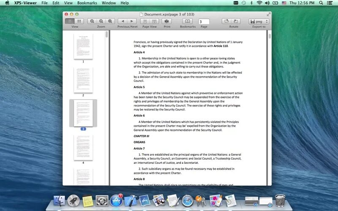The width and height of the screenshot is (338, 211).
Task: Open App Store icon with badge in Dock
Action: (116, 200)
